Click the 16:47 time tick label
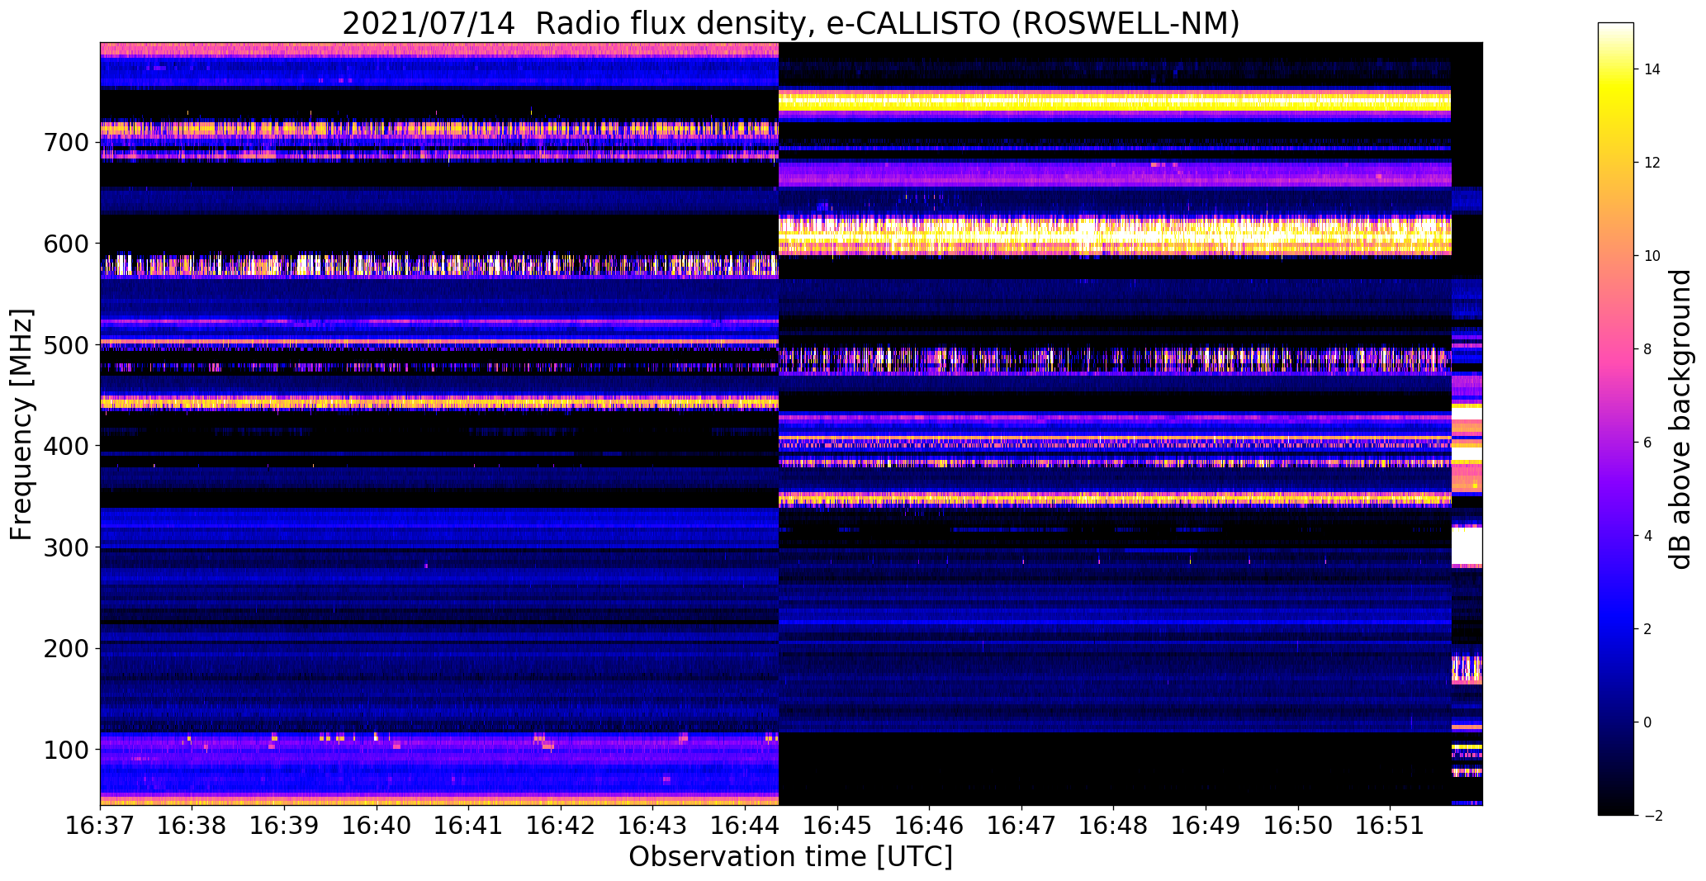Screen dimensions: 1706x881 pos(1021,825)
